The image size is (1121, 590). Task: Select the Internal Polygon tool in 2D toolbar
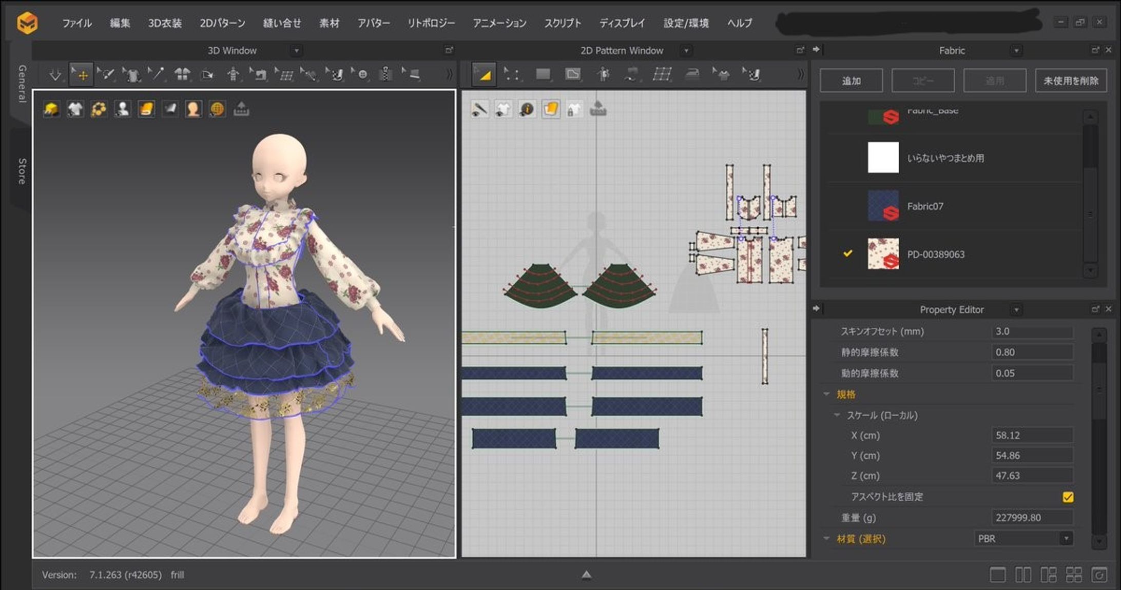(573, 75)
